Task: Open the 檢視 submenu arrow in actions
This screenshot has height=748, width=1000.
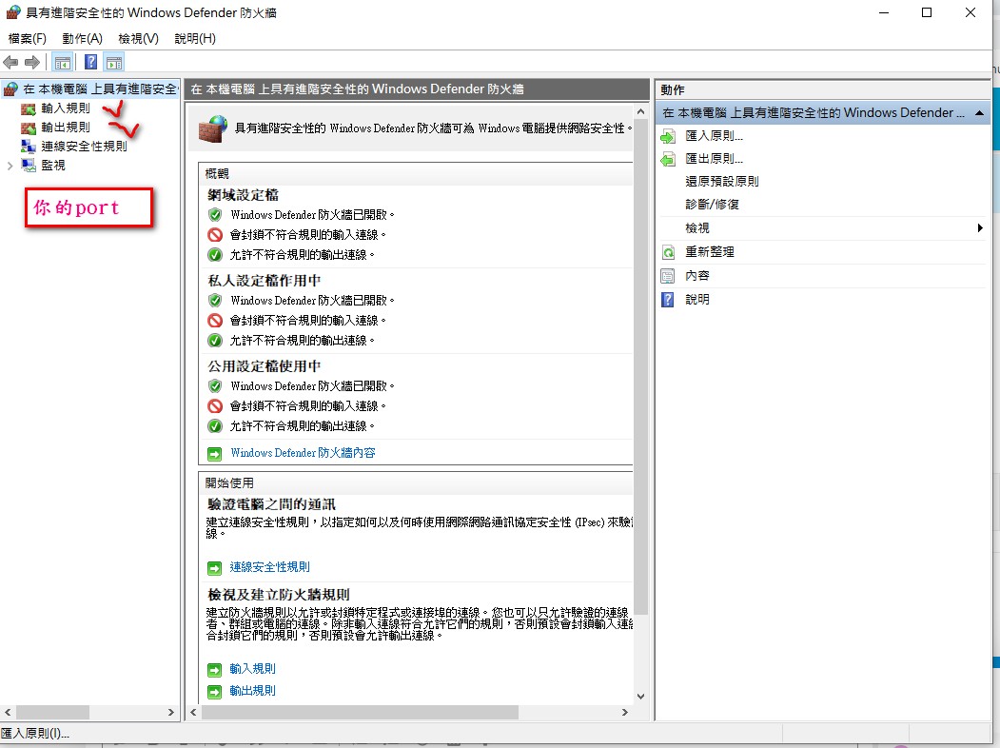Action: pos(980,228)
